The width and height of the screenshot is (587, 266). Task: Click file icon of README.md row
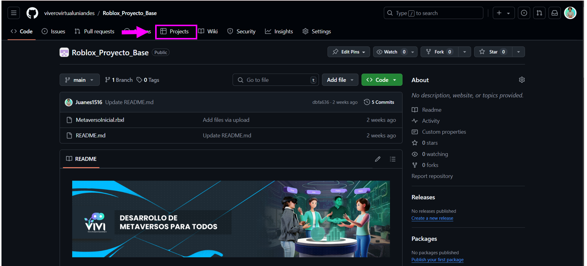[69, 136]
